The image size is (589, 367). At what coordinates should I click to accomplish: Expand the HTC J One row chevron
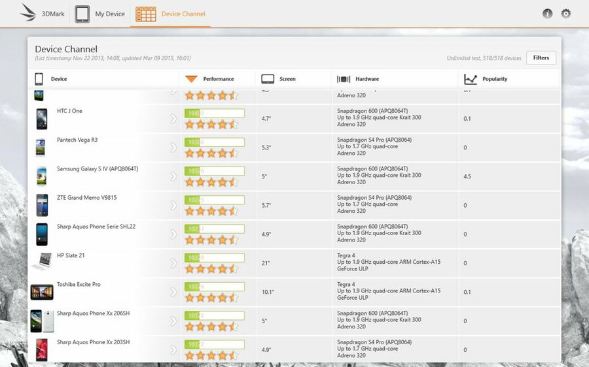(x=173, y=119)
